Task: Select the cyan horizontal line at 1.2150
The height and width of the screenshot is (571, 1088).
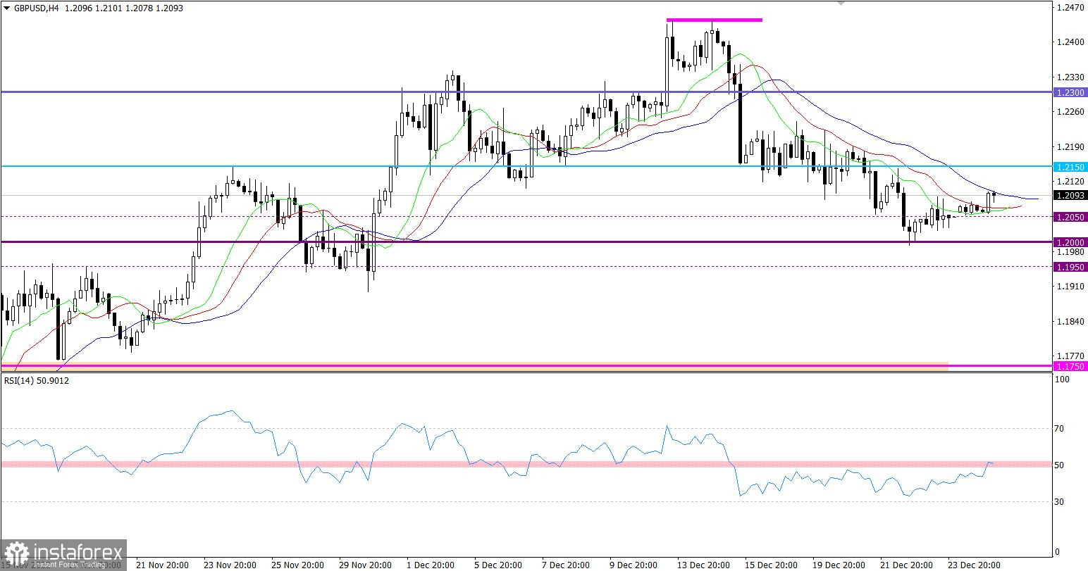Action: (526, 166)
